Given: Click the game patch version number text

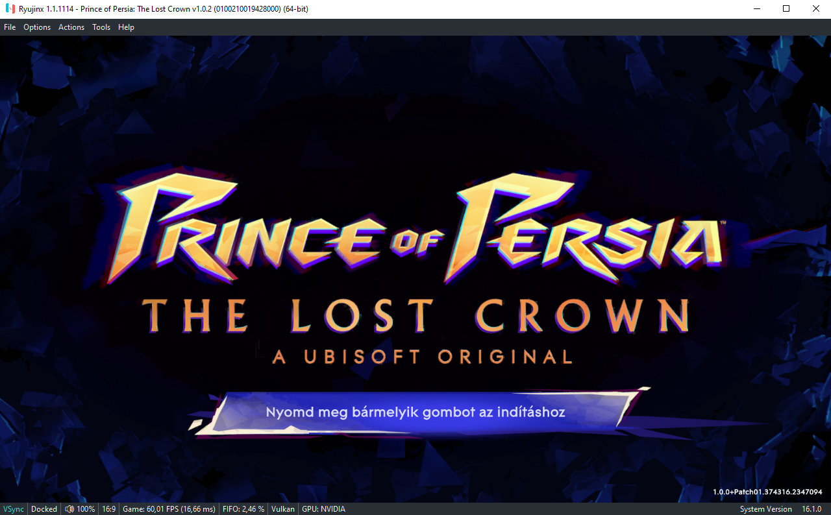Looking at the screenshot, I should 767,492.
